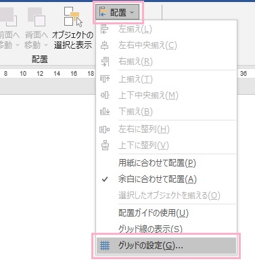Click ruler mark 12
The width and height of the screenshot is (255, 270).
[x=40, y=74]
